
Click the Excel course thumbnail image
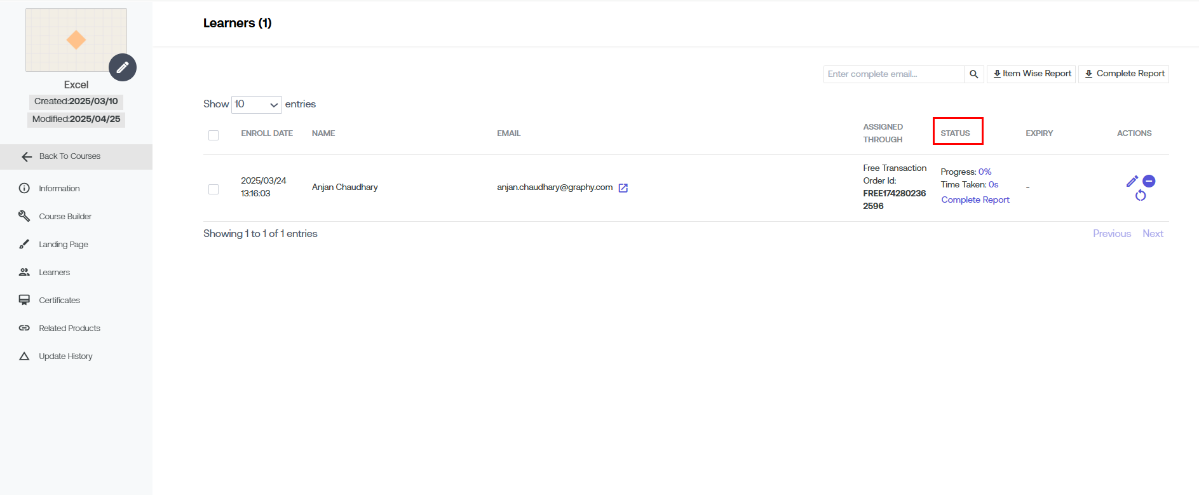click(76, 40)
